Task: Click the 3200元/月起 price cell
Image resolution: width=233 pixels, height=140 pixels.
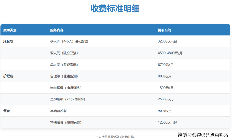Action: [x=167, y=41]
